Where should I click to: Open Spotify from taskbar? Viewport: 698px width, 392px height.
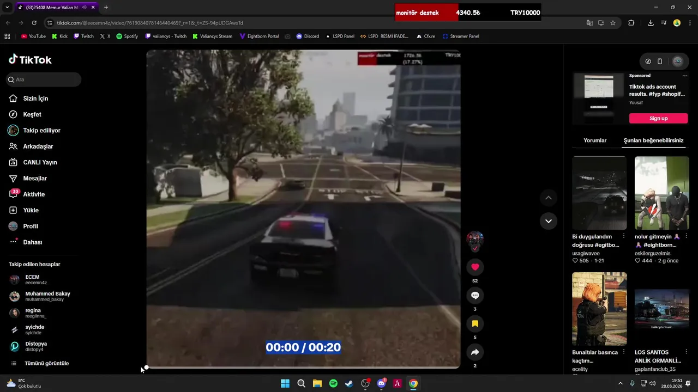[333, 383]
